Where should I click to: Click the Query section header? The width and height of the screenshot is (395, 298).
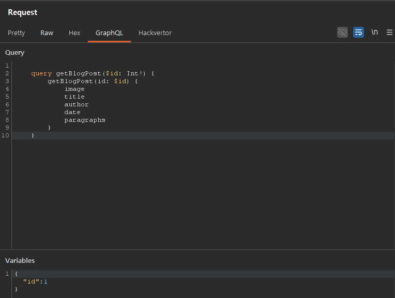coord(15,53)
